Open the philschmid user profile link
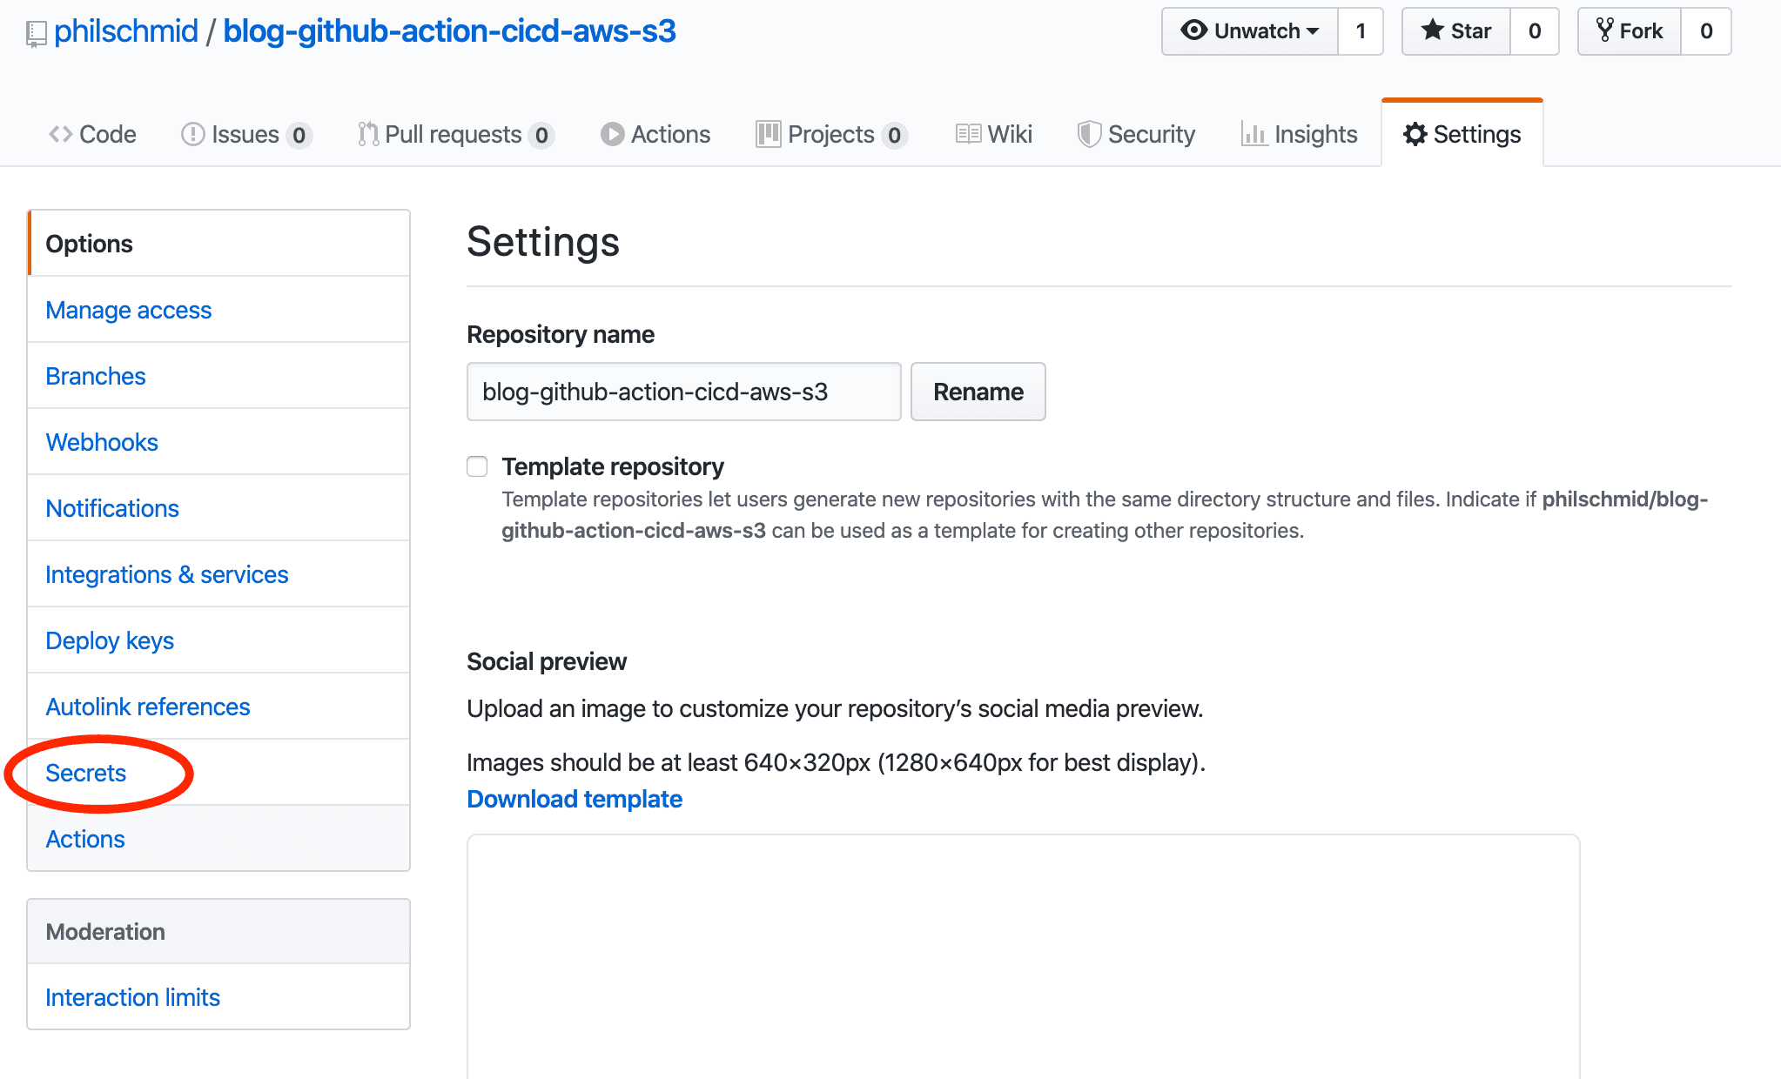Screen dimensions: 1781x1079 (x=126, y=31)
